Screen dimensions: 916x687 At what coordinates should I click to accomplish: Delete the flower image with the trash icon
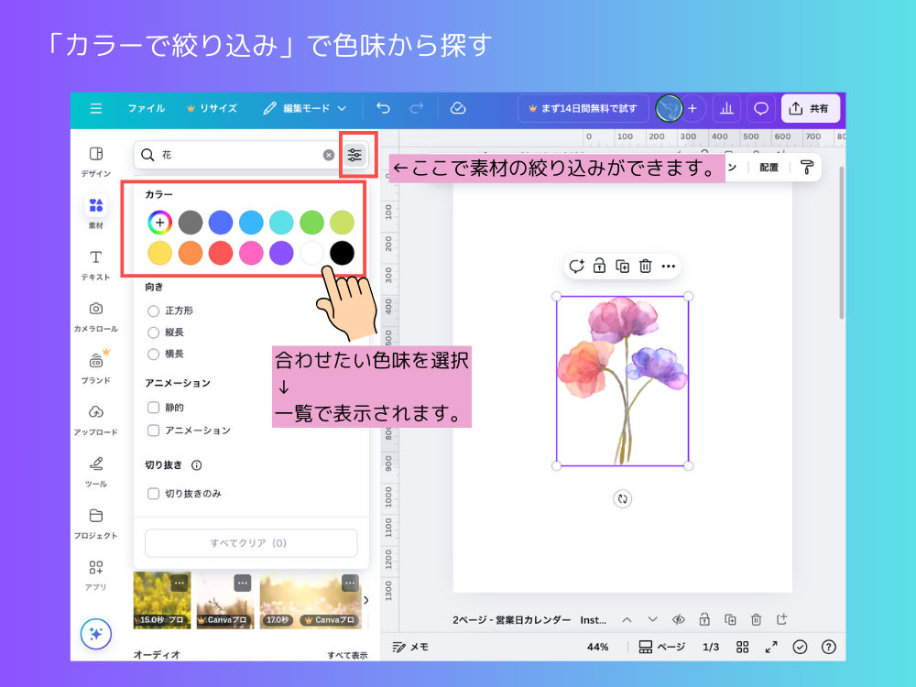(646, 266)
